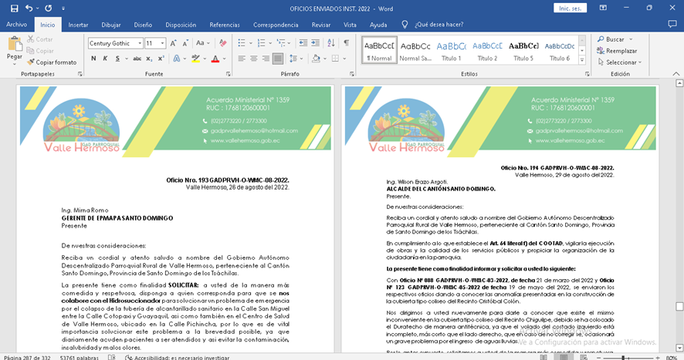
Task: Toggle italic (K) formatting
Action: 105,59
